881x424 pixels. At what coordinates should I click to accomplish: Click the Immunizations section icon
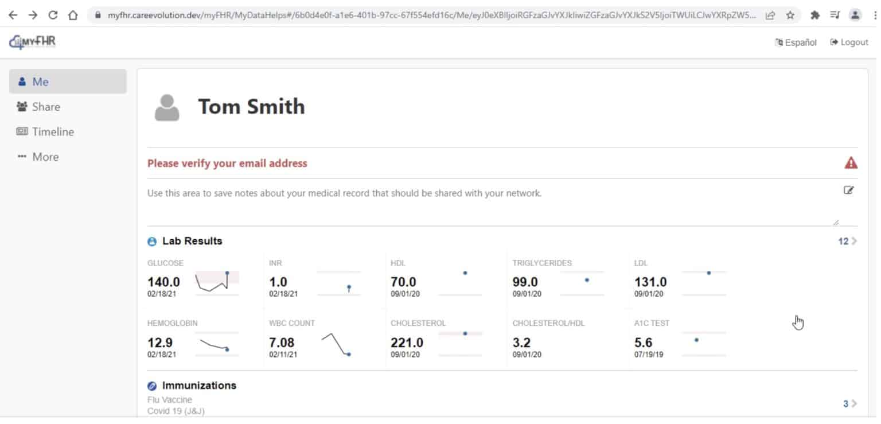point(151,385)
